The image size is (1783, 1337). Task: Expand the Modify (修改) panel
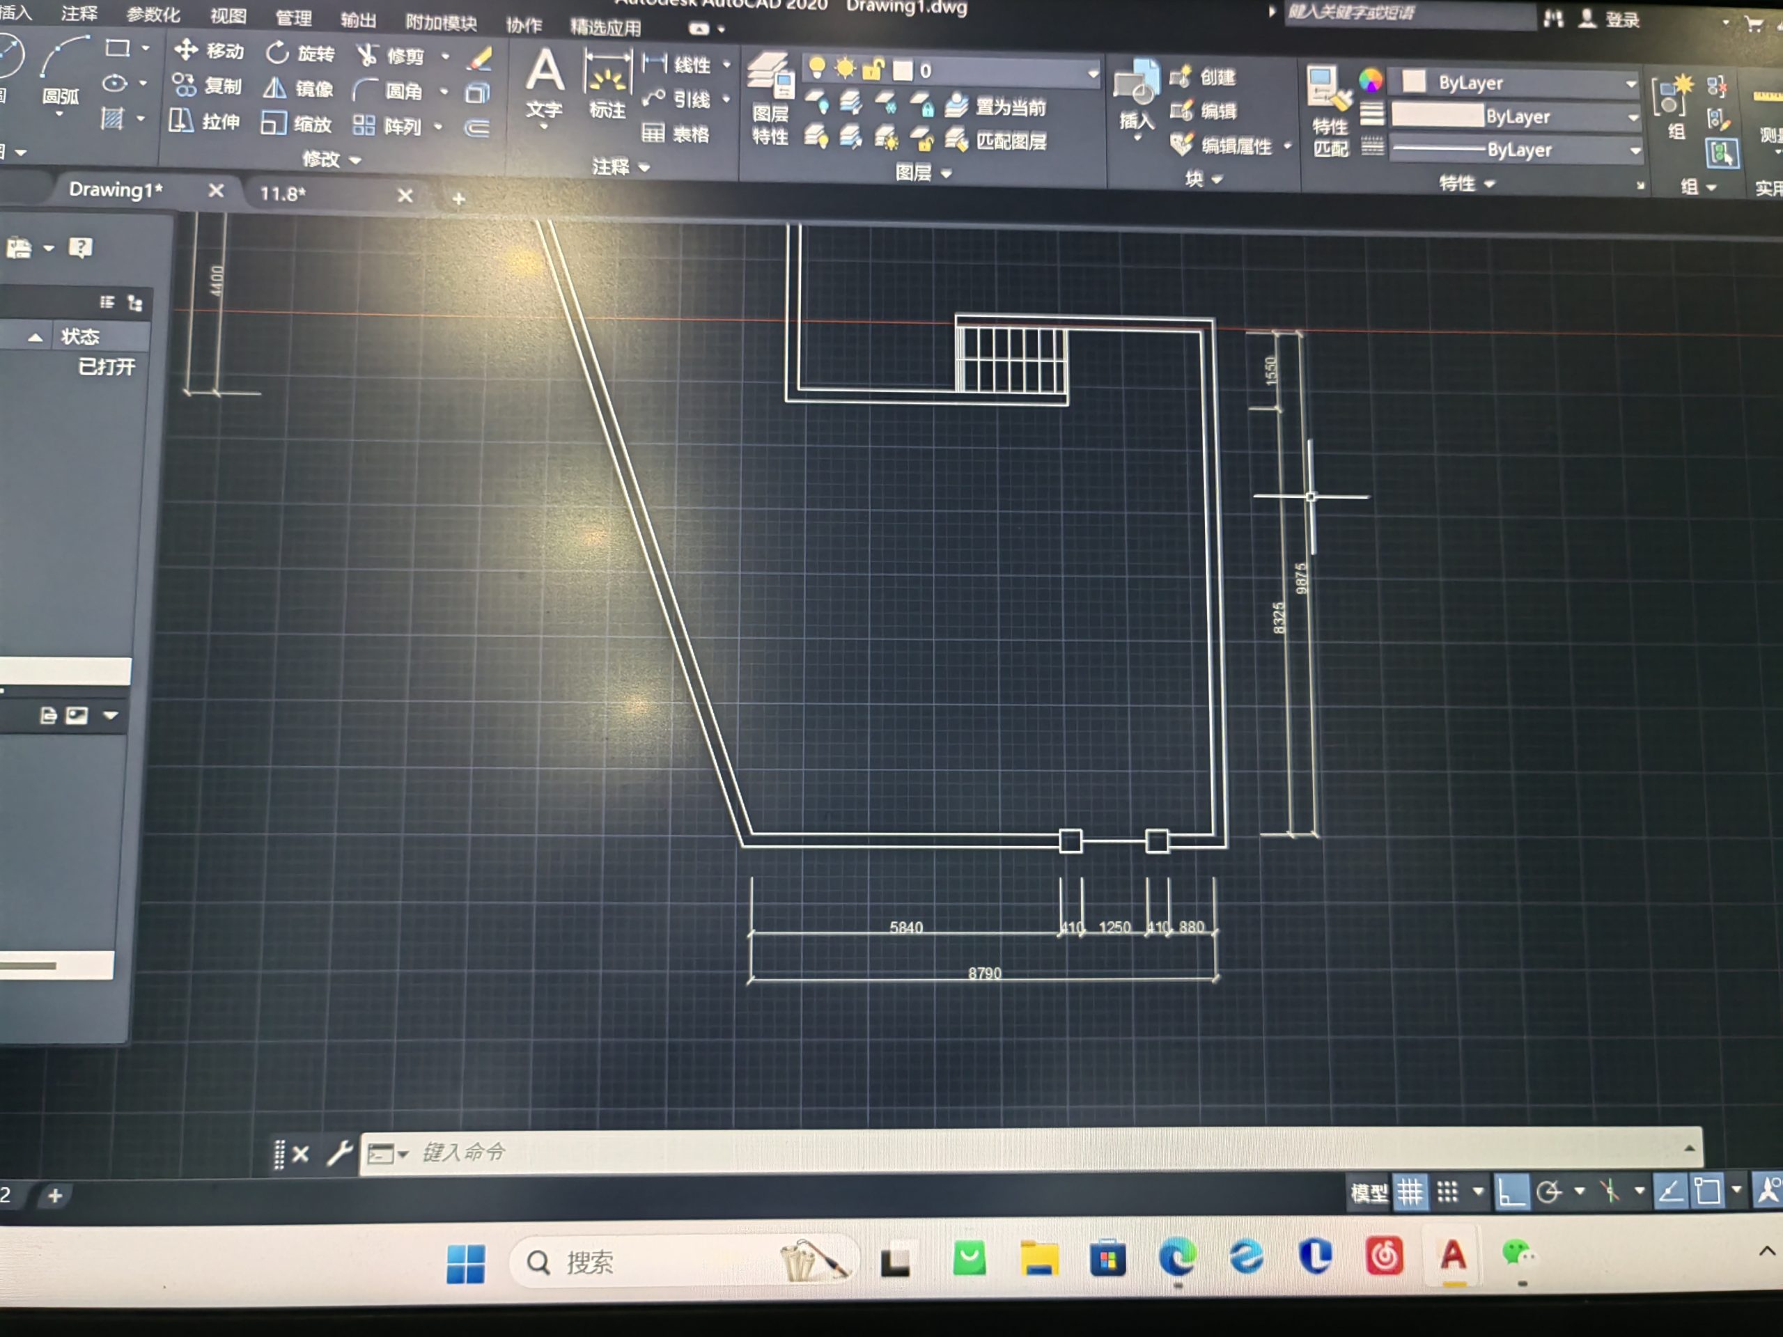(332, 159)
